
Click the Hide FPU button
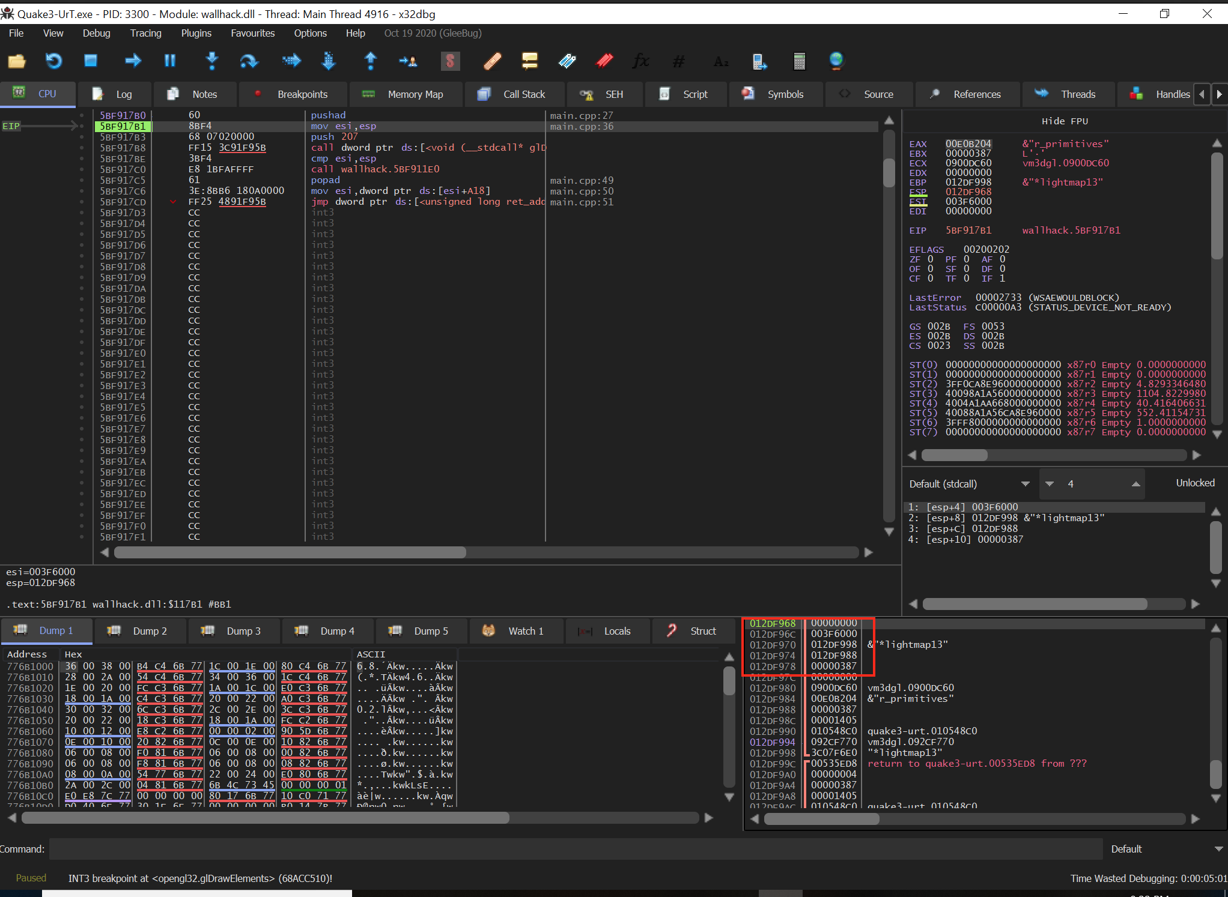coord(1065,121)
